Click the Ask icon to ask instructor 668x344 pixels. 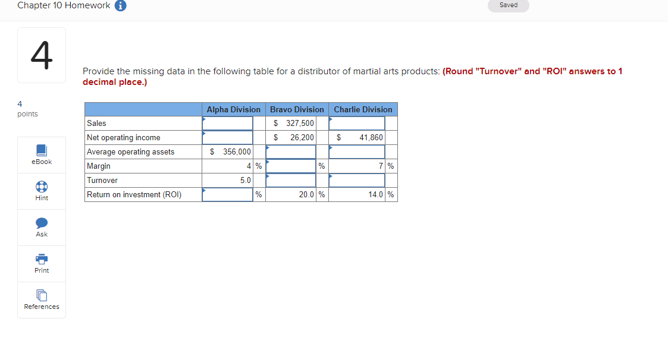pos(41,227)
